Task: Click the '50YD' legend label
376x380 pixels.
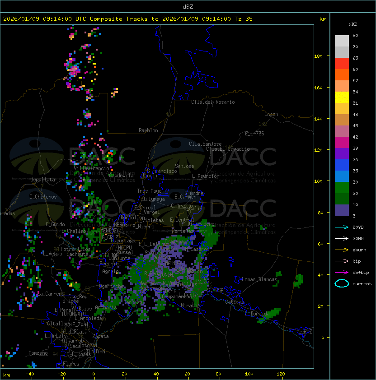Action: click(x=358, y=227)
